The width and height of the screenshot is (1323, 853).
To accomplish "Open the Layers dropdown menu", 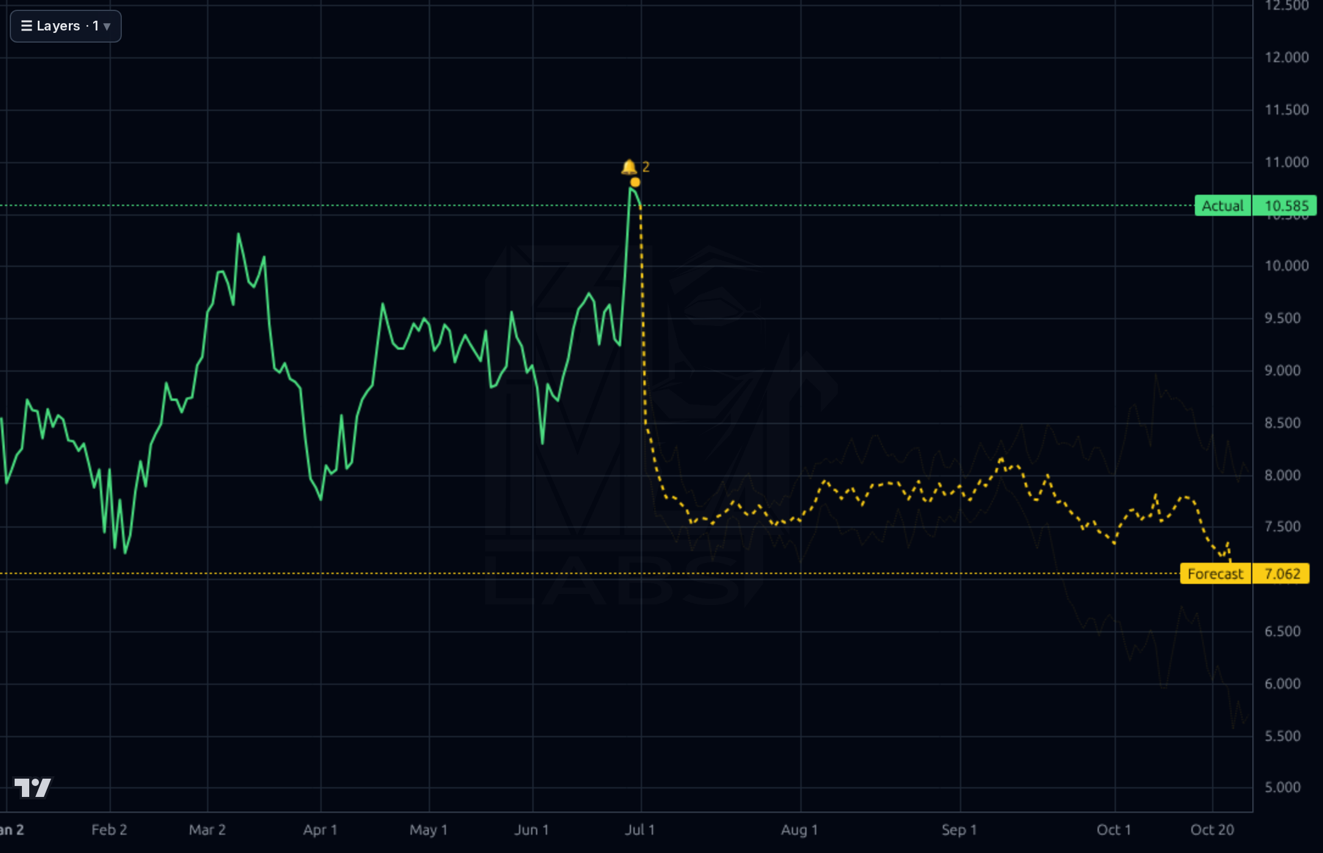I will tap(66, 26).
